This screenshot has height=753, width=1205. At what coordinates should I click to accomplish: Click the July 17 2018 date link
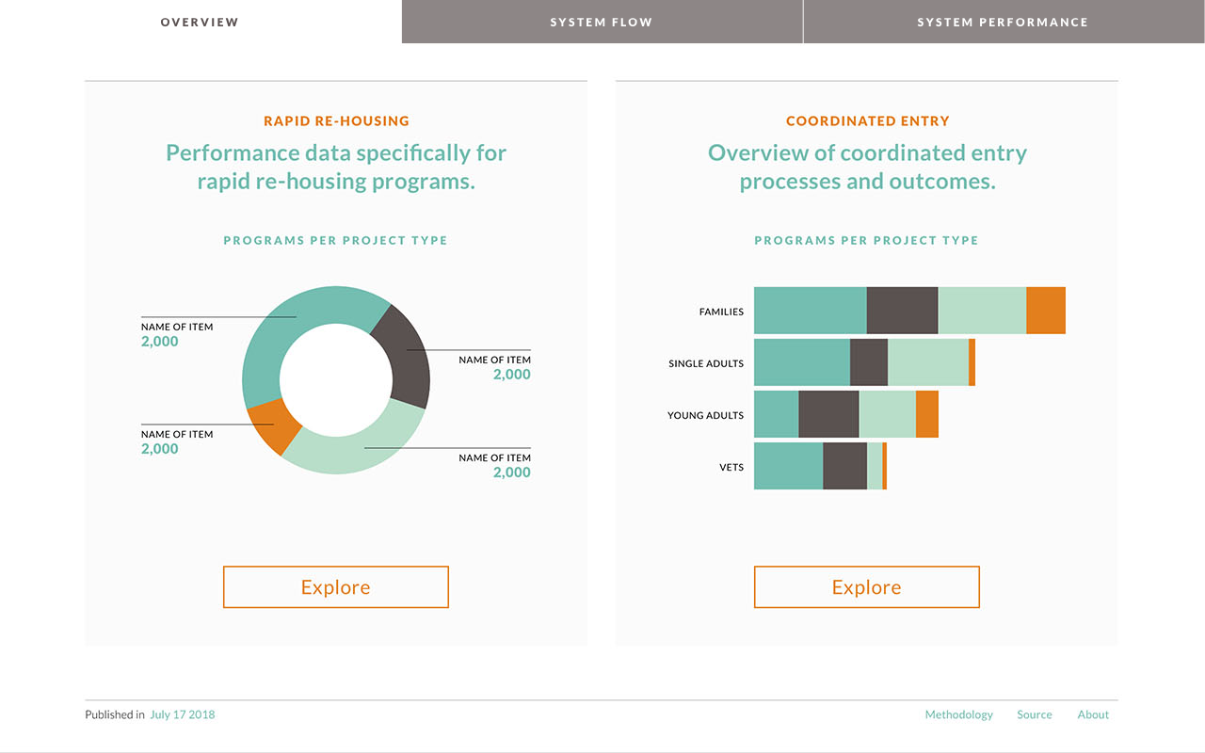182,714
